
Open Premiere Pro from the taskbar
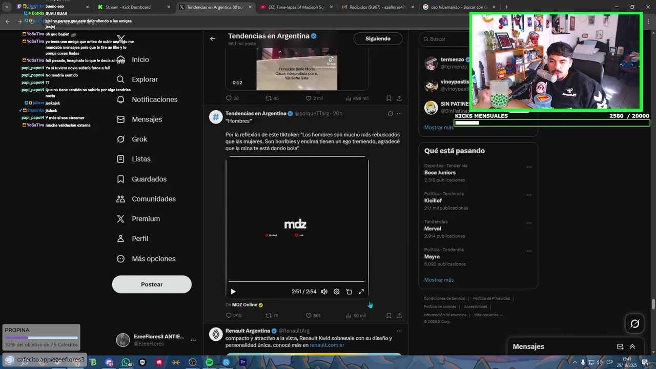(243, 362)
